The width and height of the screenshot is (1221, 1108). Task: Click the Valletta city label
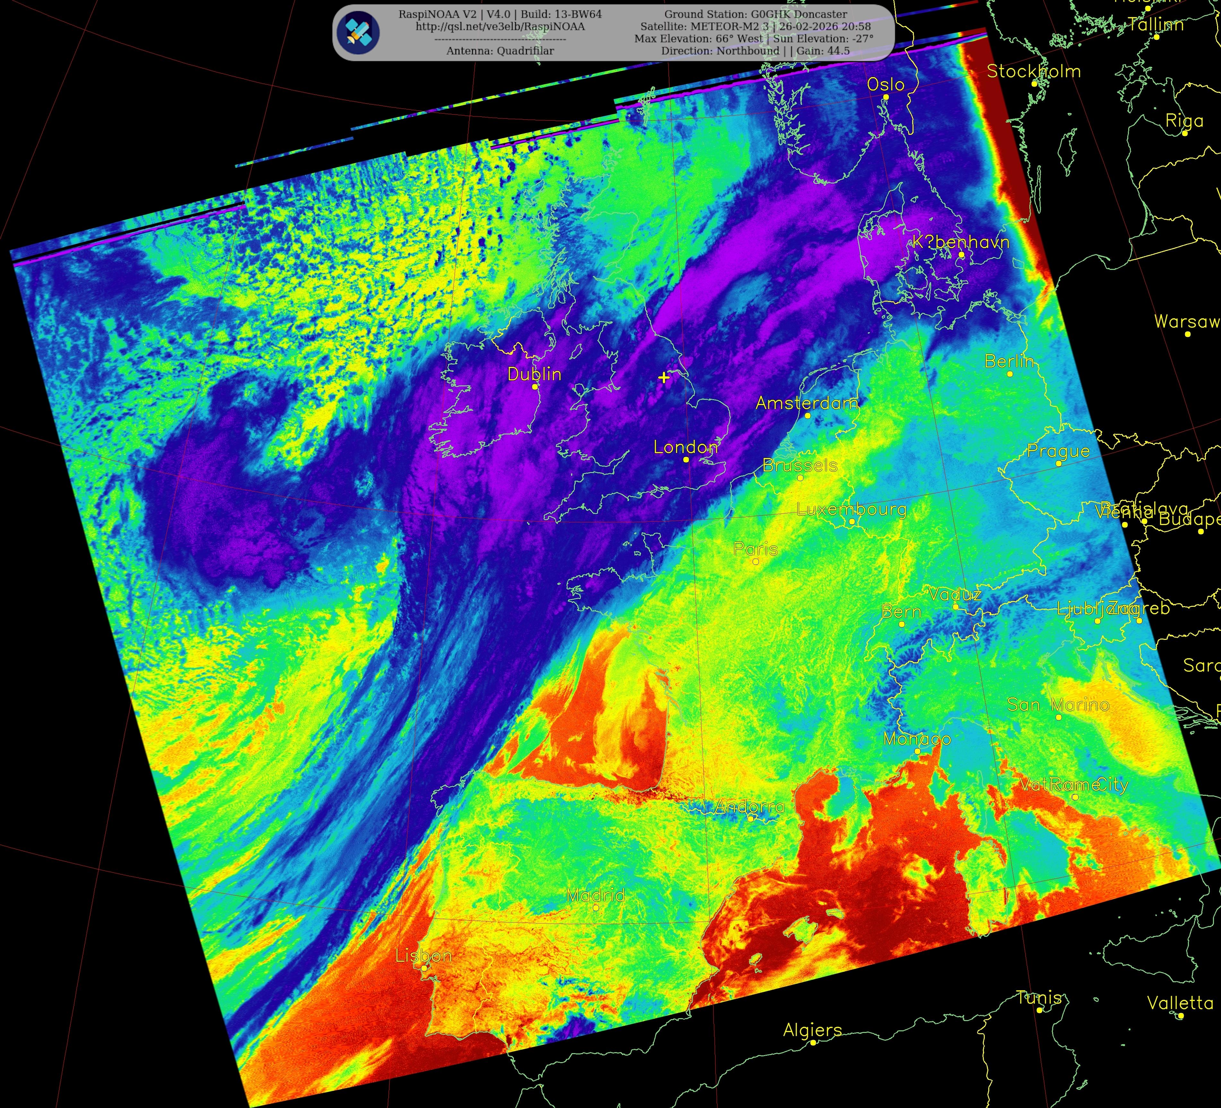pos(1180,1003)
